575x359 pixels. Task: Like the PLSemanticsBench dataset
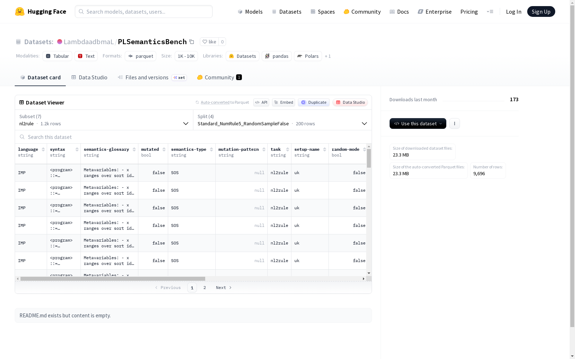tap(209, 42)
